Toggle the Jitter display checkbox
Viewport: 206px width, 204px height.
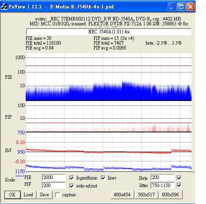pos(179,185)
